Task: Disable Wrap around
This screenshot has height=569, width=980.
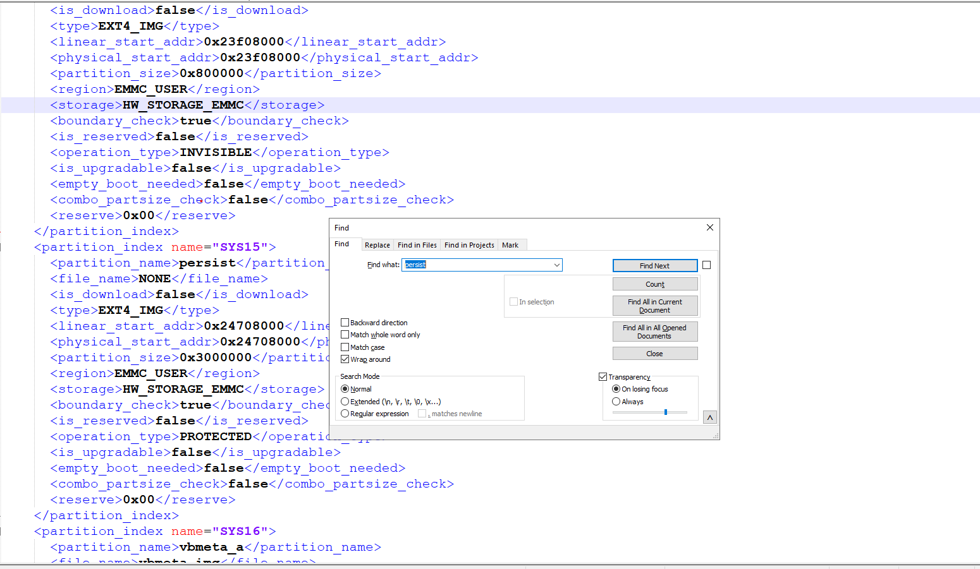Action: [x=344, y=359]
